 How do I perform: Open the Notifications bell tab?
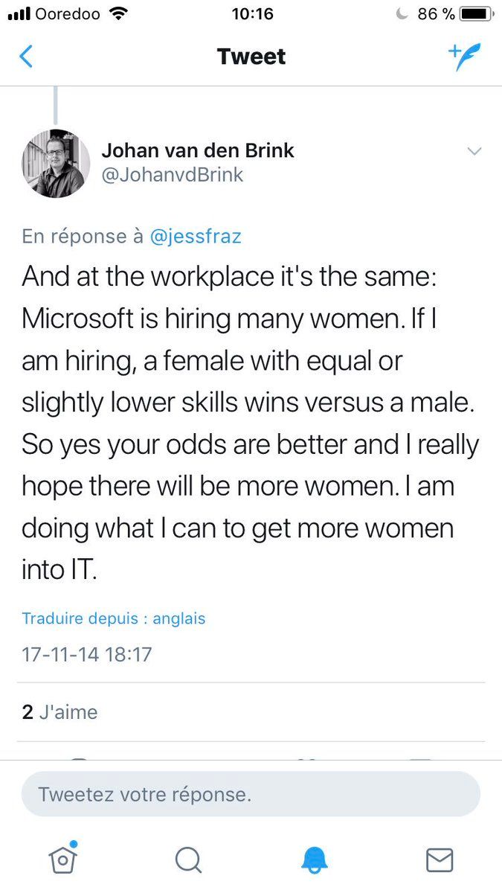point(314,860)
